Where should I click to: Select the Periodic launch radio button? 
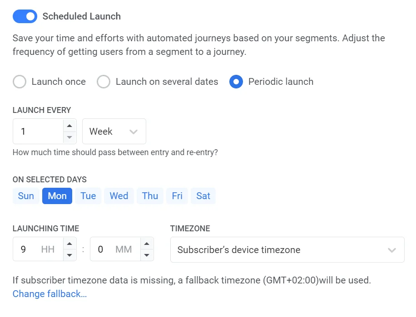(236, 82)
